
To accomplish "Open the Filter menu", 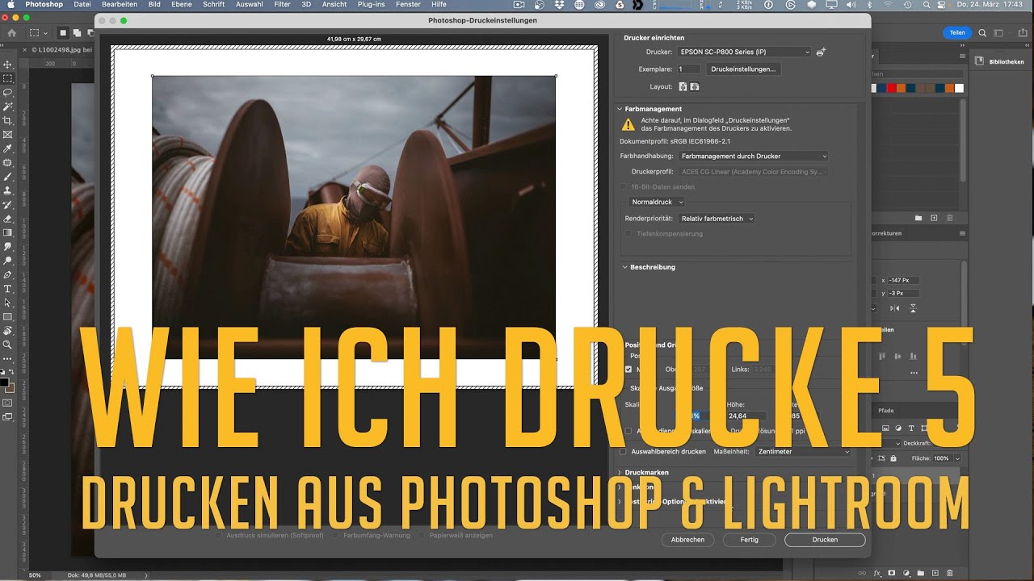I will pos(282,5).
